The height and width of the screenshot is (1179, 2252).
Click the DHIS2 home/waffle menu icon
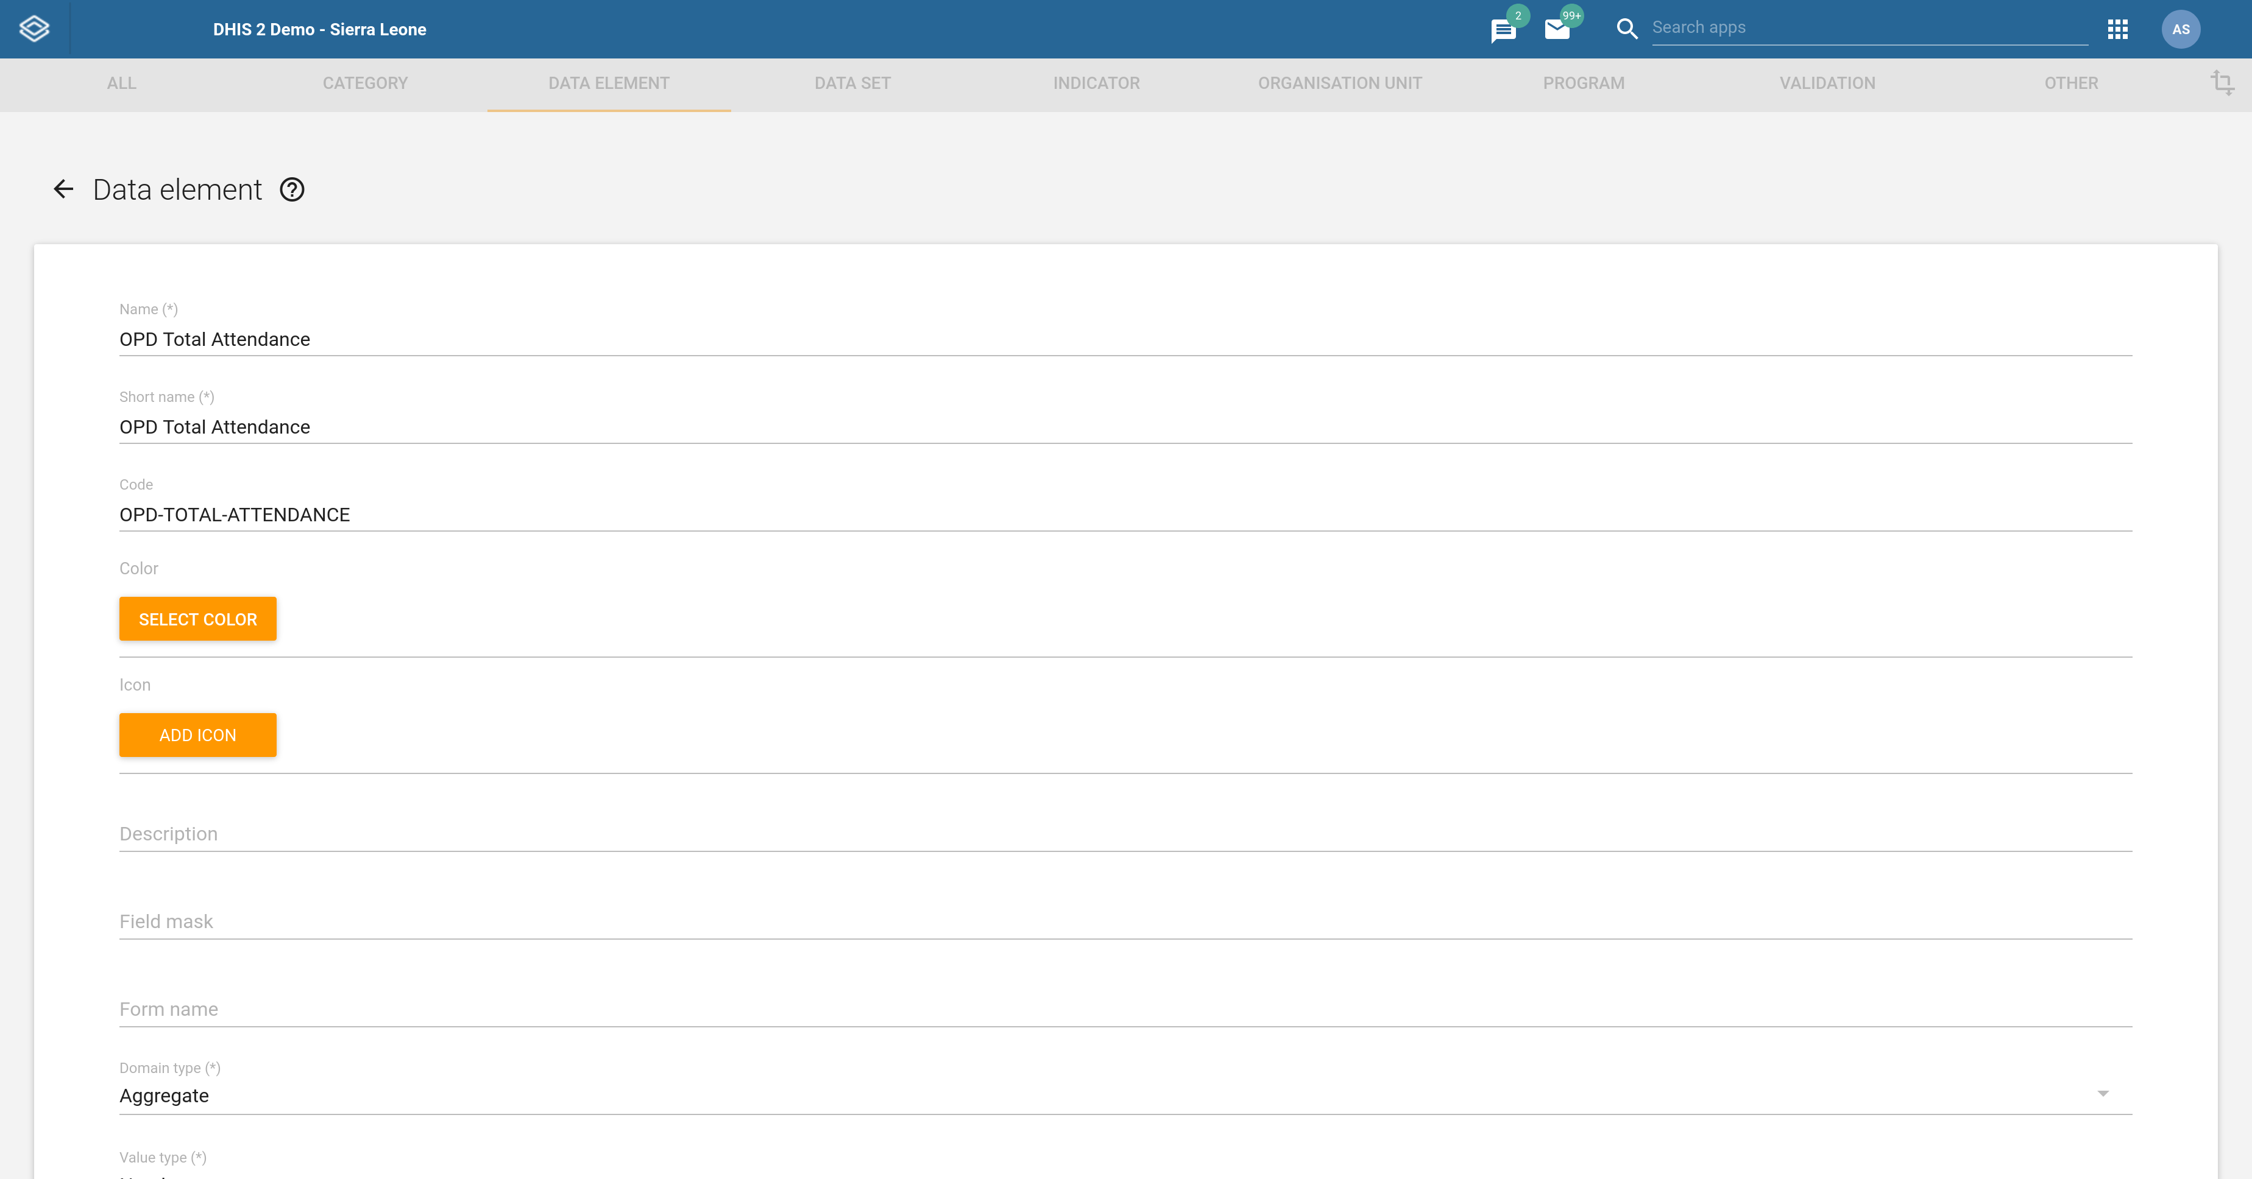(2118, 28)
